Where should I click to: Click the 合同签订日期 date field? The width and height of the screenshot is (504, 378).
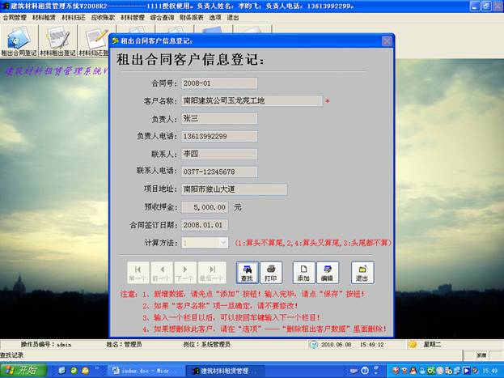(205, 224)
